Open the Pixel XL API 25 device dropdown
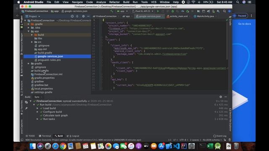The height and width of the screenshot is (151, 269). (143, 11)
